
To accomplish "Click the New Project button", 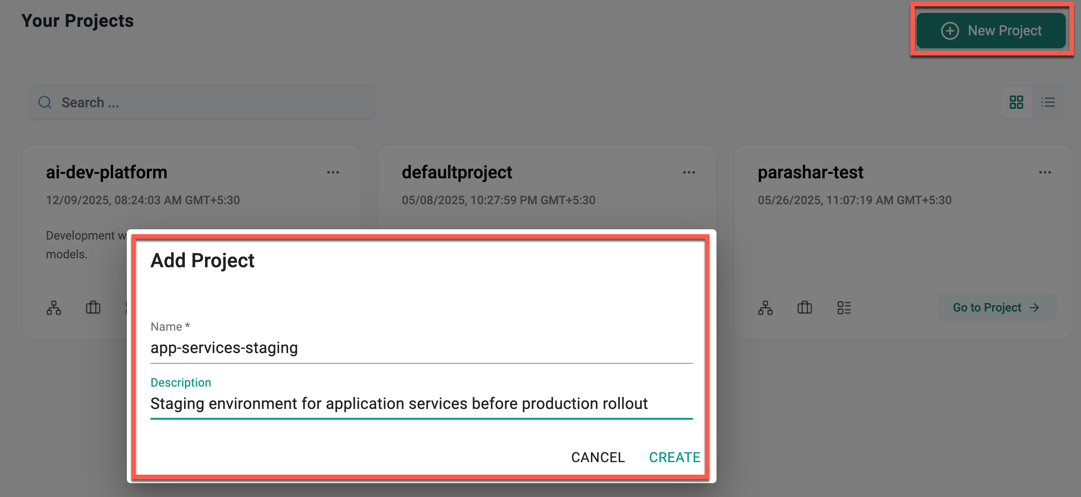I will point(991,30).
